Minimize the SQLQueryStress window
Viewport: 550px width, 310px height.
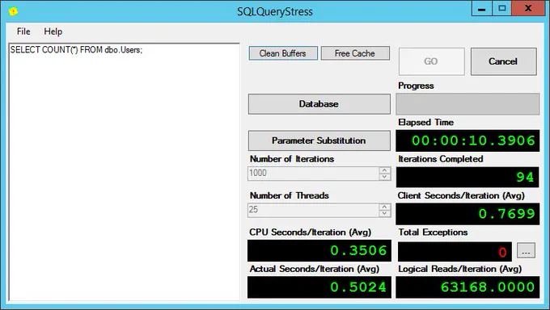click(481, 8)
